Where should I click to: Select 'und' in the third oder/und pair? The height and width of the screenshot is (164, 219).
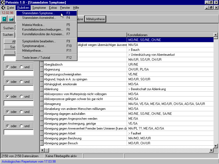(x=21, y=96)
